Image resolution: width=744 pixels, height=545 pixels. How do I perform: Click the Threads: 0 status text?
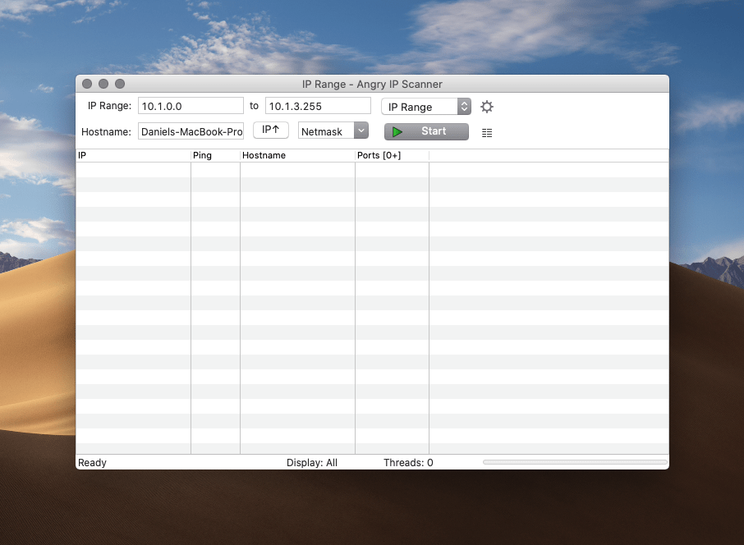(x=408, y=462)
